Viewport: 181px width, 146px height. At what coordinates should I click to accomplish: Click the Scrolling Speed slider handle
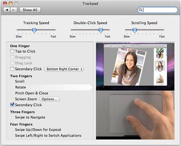tap(135, 30)
